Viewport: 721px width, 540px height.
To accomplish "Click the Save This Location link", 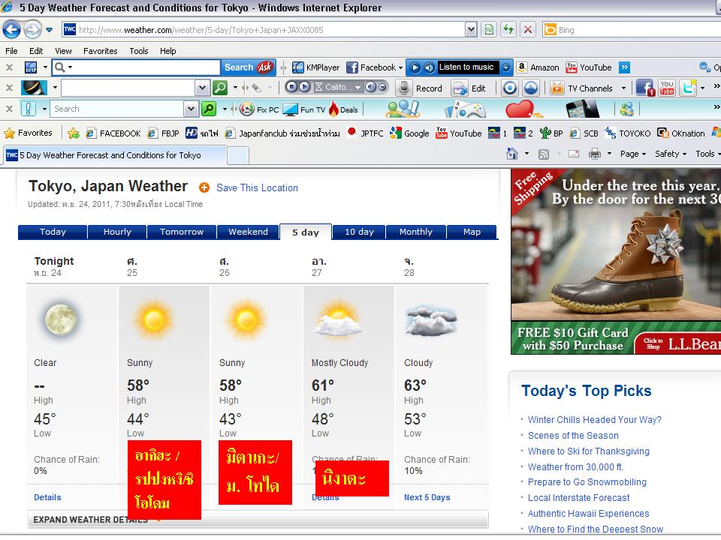I will pyautogui.click(x=257, y=187).
